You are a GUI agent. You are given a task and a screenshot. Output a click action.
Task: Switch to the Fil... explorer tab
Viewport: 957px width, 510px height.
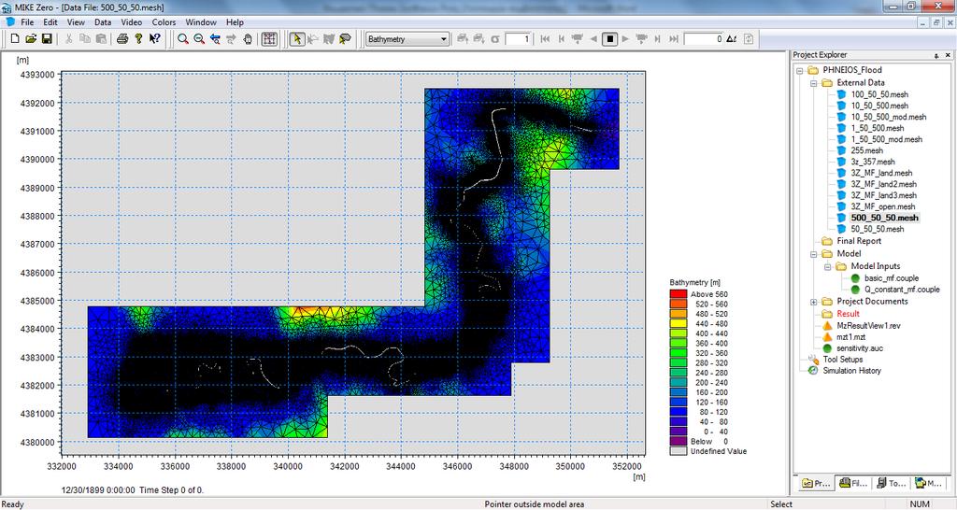[x=853, y=483]
